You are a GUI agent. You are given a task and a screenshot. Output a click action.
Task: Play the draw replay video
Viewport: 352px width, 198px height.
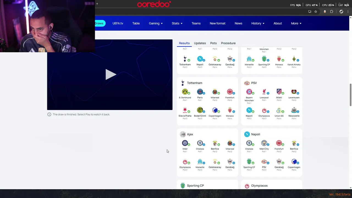tap(111, 75)
